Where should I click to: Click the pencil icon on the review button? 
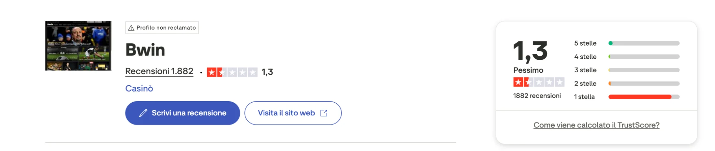click(143, 113)
